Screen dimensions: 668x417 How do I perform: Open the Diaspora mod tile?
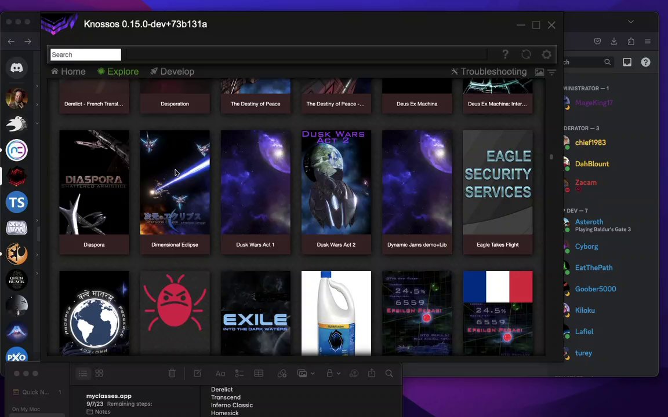pyautogui.click(x=94, y=192)
